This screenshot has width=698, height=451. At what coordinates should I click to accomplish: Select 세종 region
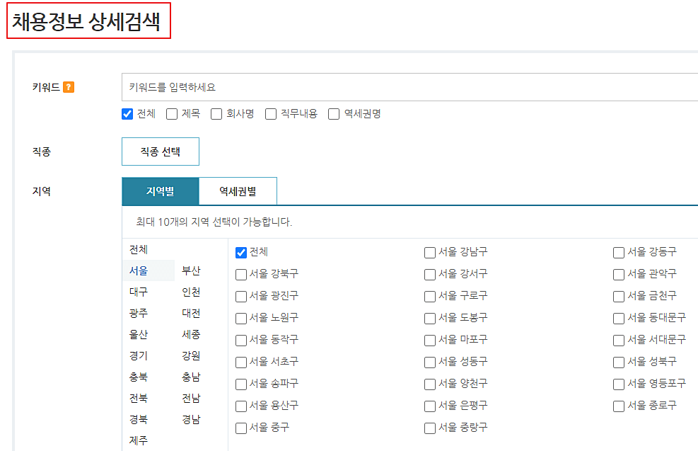coord(191,334)
